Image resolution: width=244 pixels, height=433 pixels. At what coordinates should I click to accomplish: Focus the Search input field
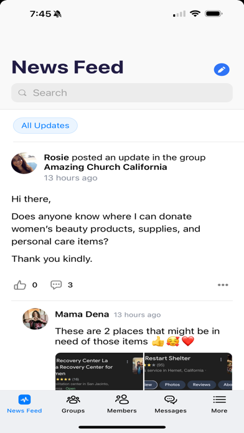click(x=122, y=93)
